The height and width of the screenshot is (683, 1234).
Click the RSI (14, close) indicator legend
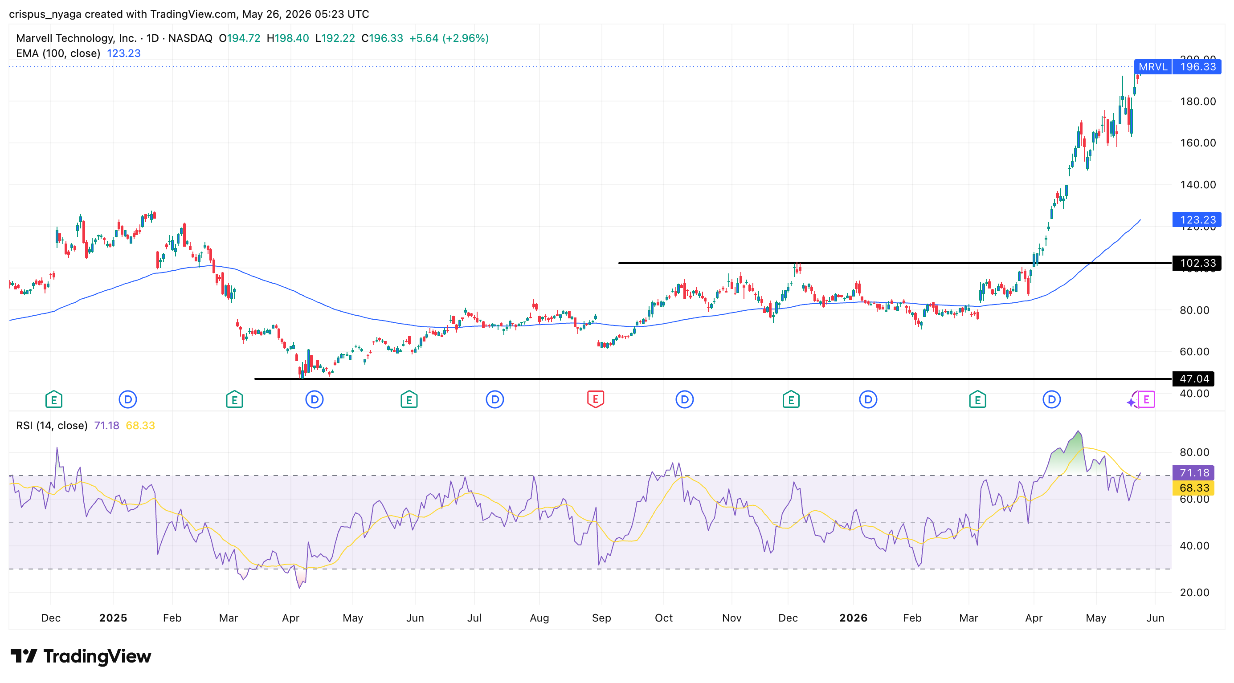click(x=52, y=426)
